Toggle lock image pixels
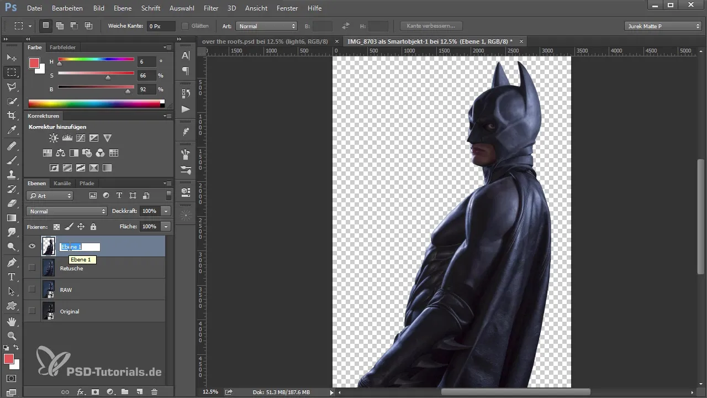This screenshot has width=707, height=398. pyautogui.click(x=68, y=227)
